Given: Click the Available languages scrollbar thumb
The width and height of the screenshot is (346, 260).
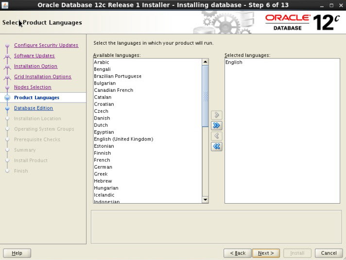Looking at the screenshot, I should [x=205, y=96].
